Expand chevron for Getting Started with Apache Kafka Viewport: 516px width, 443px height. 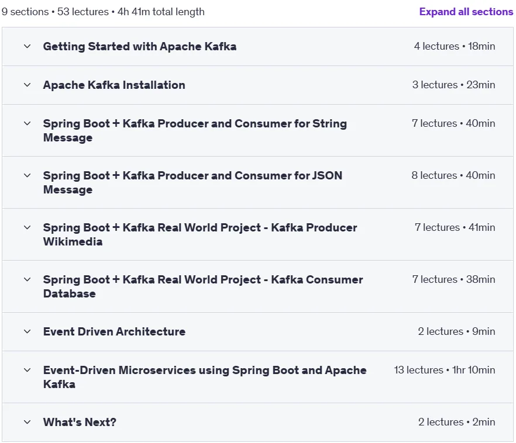[27, 46]
